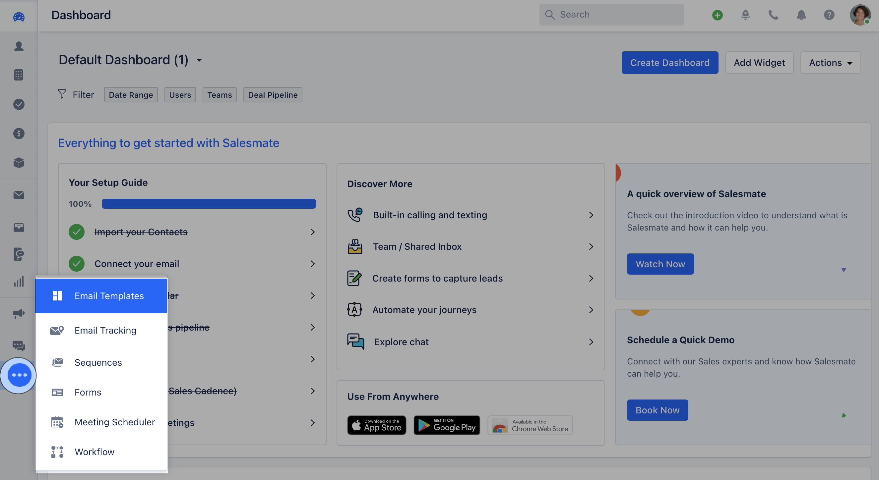
Task: Click the Team / Shared Inbox icon
Action: [x=355, y=246]
